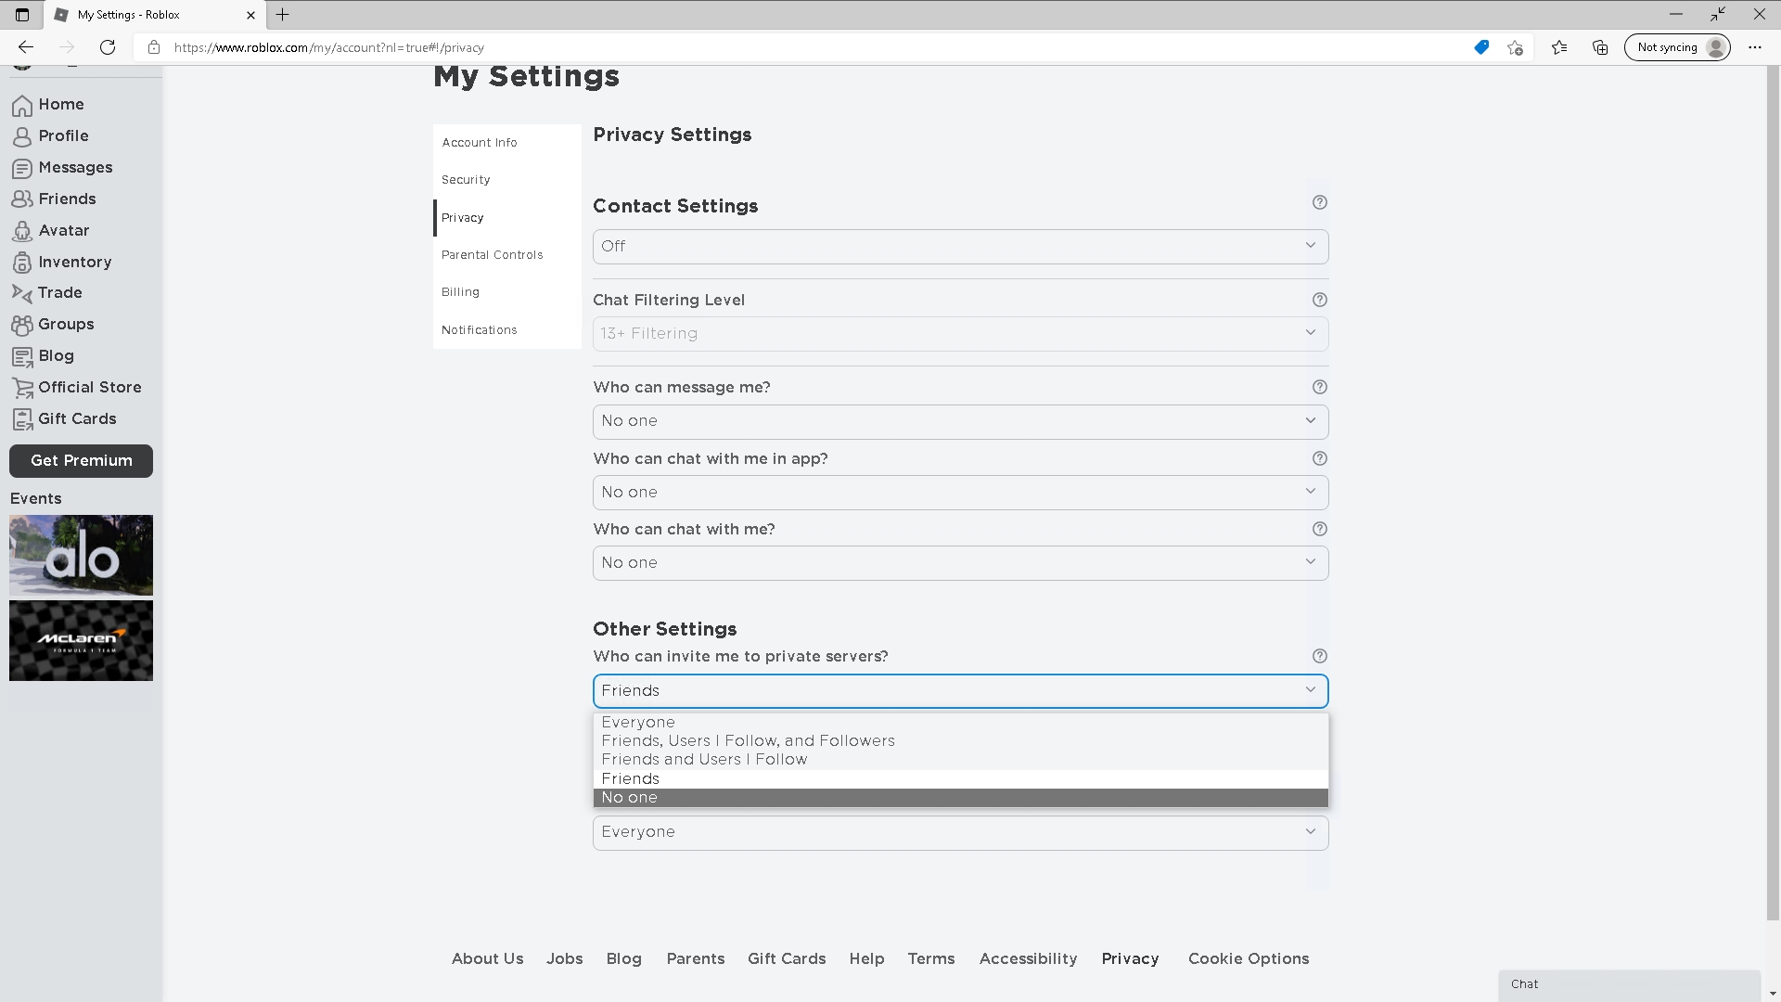
Task: Open the Trade sidebar icon
Action: (22, 293)
